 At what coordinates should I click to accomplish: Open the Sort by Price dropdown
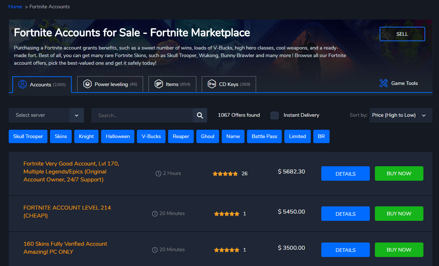click(401, 115)
